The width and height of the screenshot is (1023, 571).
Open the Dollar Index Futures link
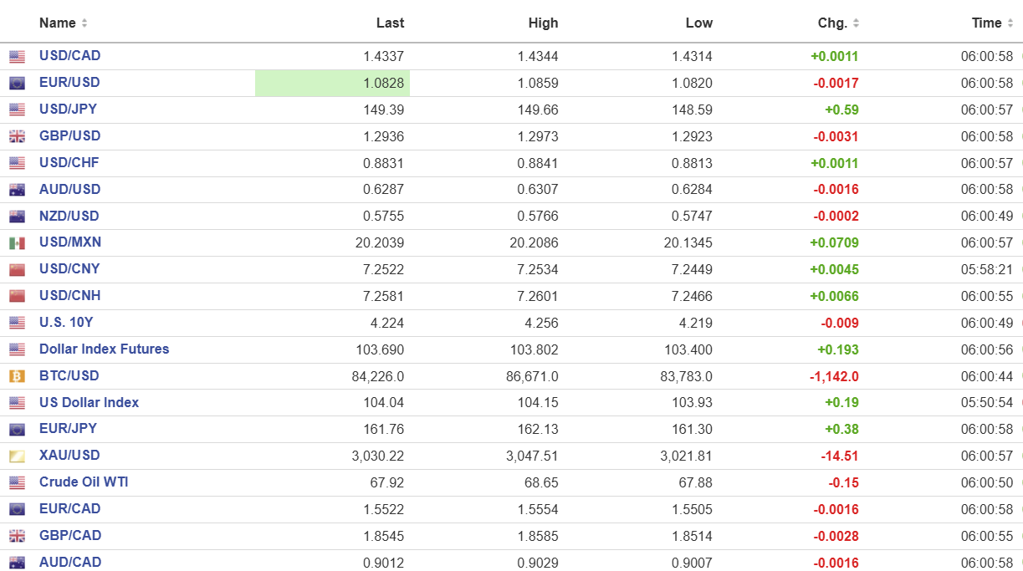[x=104, y=349]
